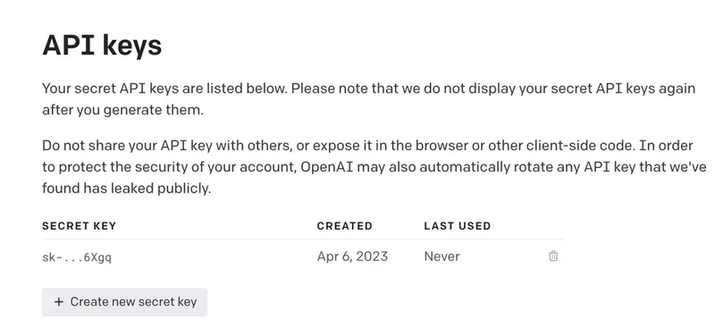The image size is (715, 328).
Task: Click the CREATED column header
Action: pyautogui.click(x=345, y=226)
